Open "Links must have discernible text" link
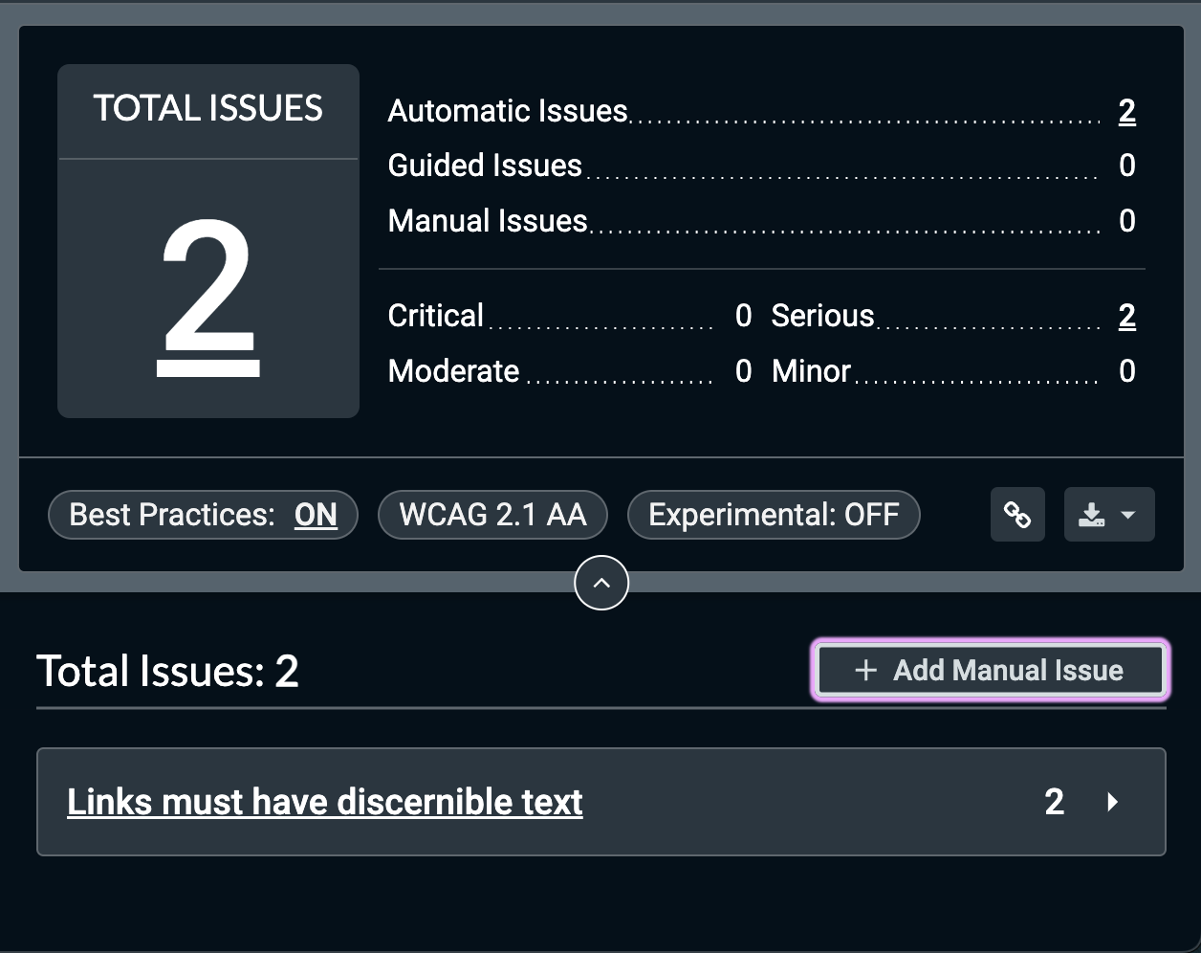Image resolution: width=1201 pixels, height=953 pixels. pyautogui.click(x=325, y=802)
